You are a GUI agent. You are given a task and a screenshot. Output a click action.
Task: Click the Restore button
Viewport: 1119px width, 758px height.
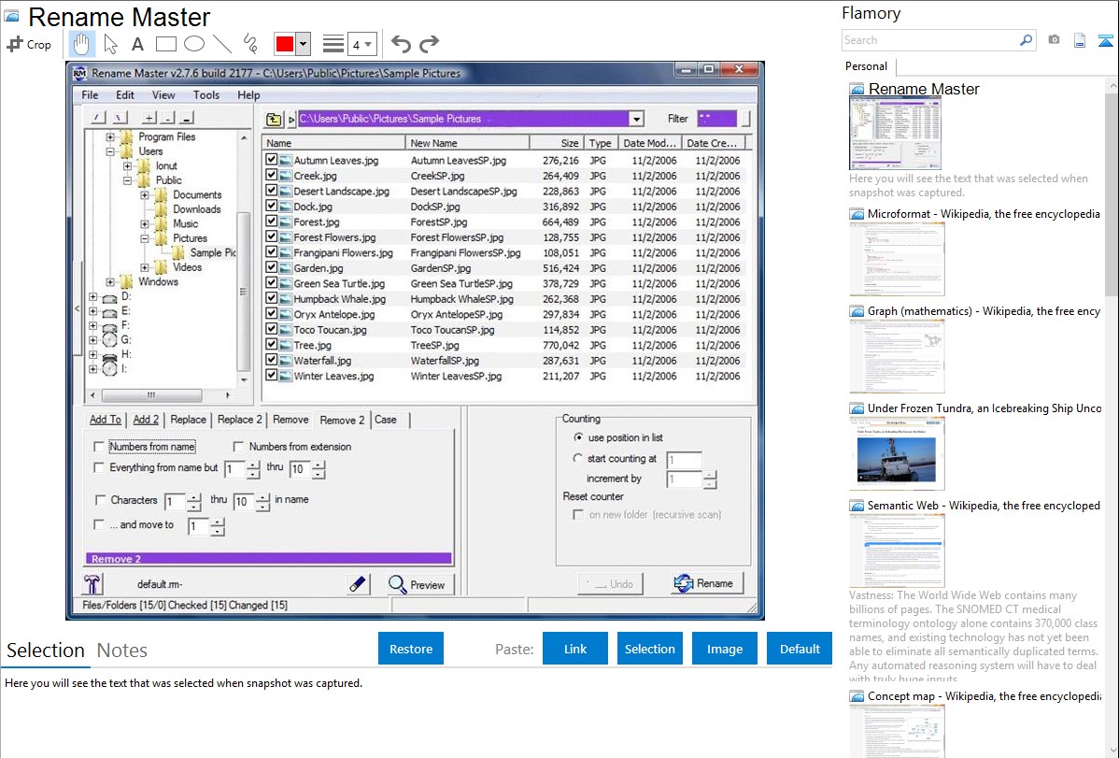411,649
